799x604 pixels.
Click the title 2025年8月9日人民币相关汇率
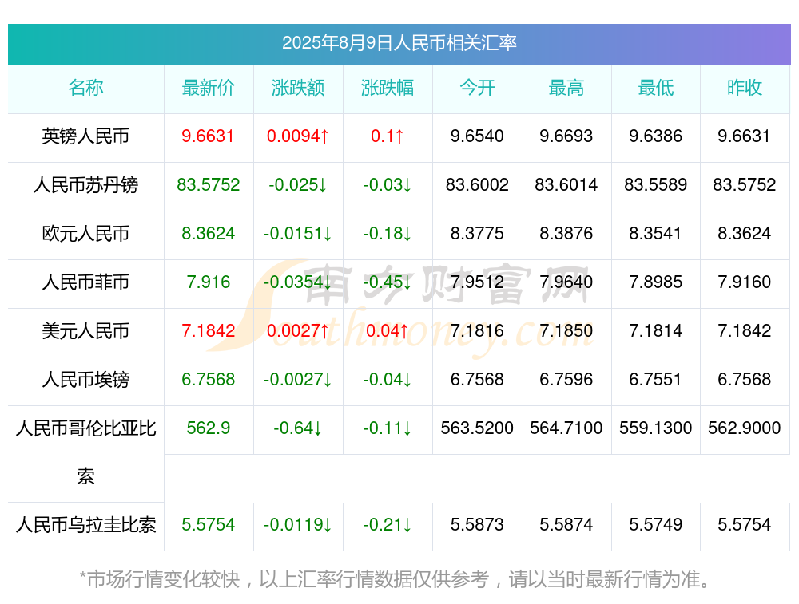[399, 43]
